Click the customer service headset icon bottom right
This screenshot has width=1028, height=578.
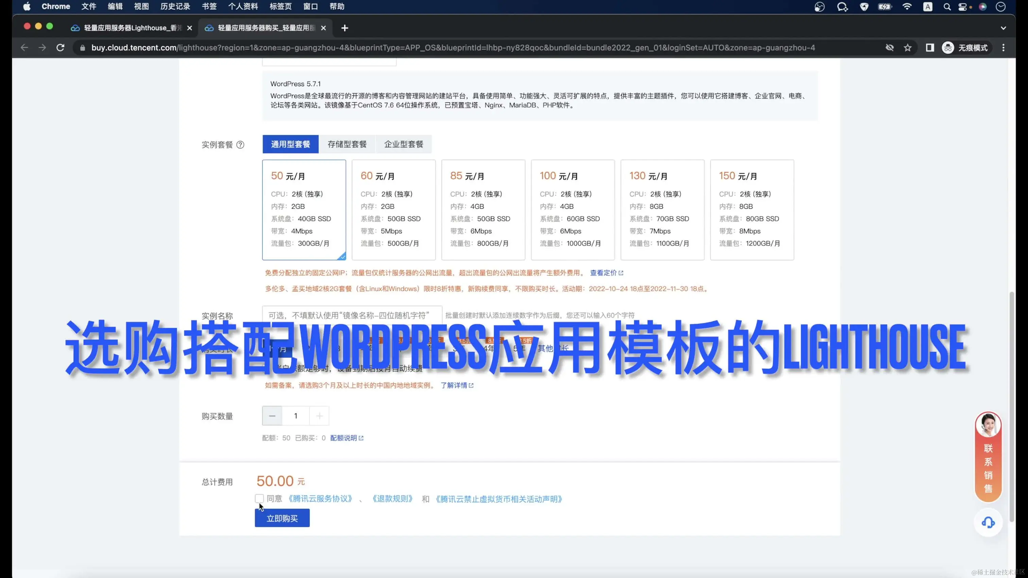point(988,522)
